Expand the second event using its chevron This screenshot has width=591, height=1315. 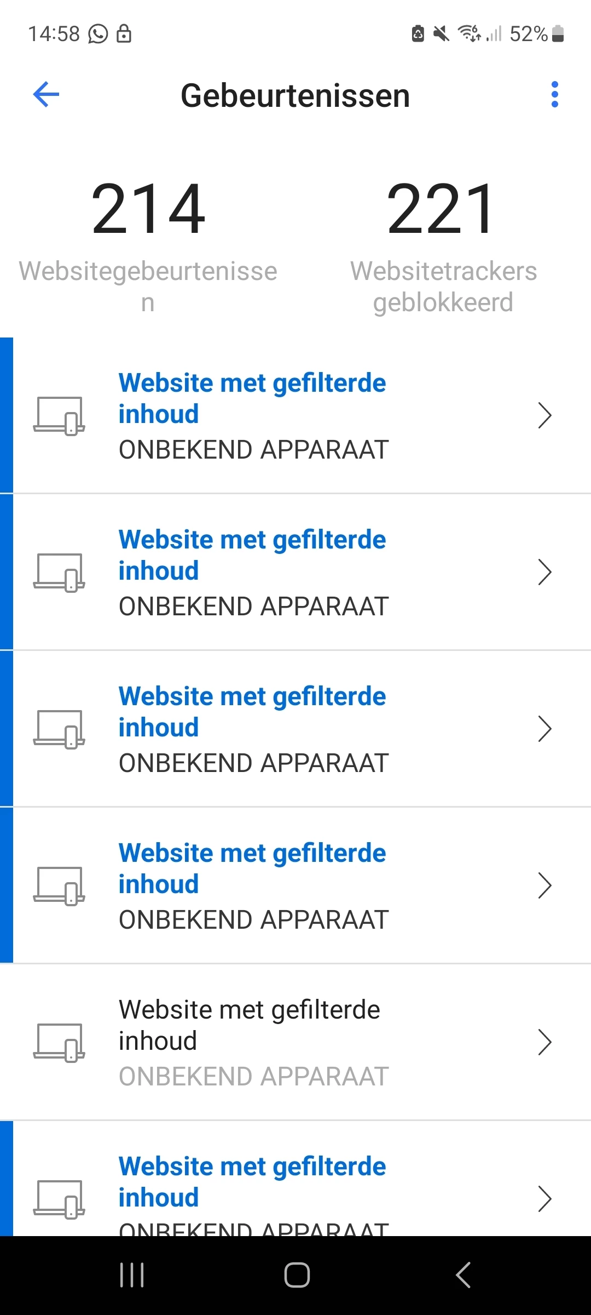coord(544,572)
